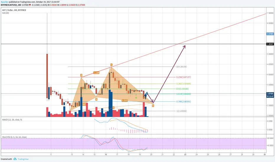Select the 1.212 pattern ratio label
The image size is (275, 162).
point(125,100)
